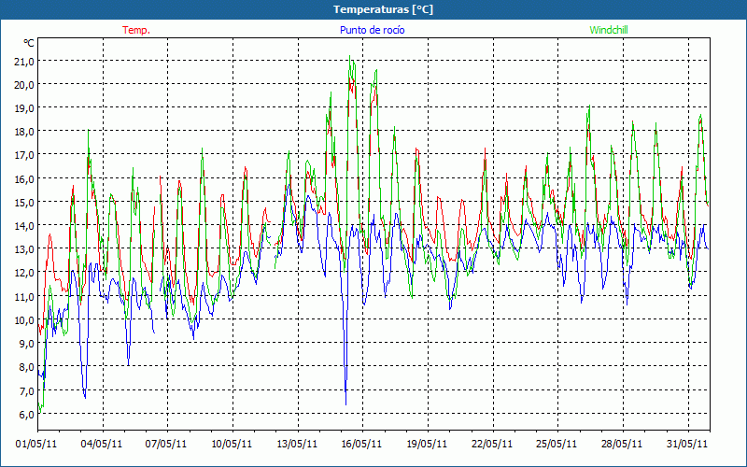Viewport: 747px width, 467px height.
Task: Click the 31/05/11 date label
Action: point(687,444)
